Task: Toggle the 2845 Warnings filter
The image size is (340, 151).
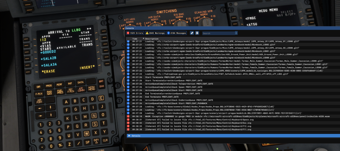Action: pyautogui.click(x=155, y=33)
